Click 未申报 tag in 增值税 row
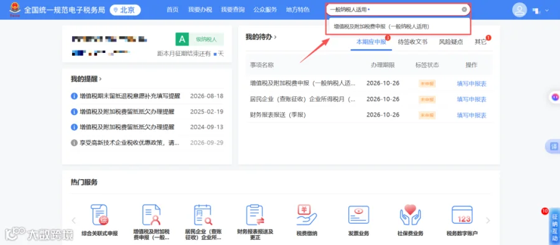This screenshot has width=560, height=245. [x=427, y=83]
